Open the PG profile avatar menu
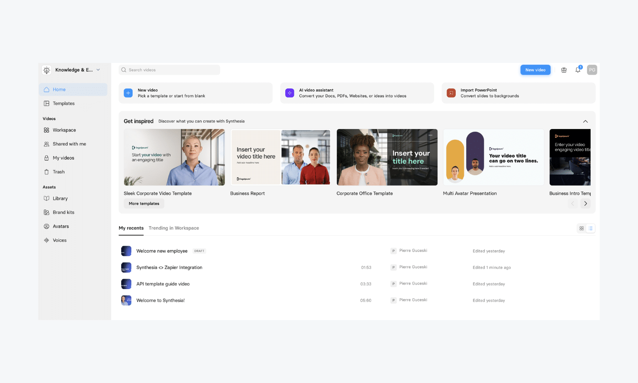The width and height of the screenshot is (638, 383). tap(592, 70)
